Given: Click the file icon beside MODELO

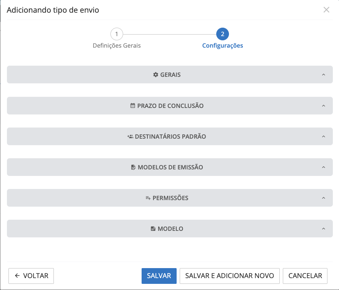Looking at the screenshot, I should (153, 229).
